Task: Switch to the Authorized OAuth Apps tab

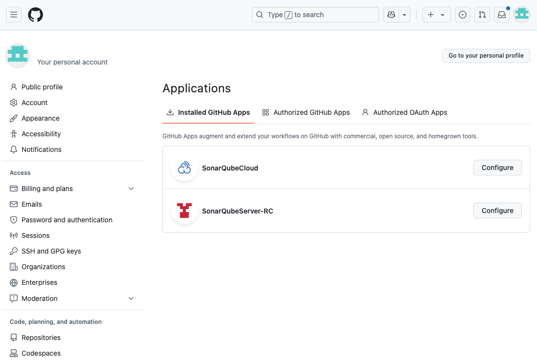Action: coord(404,112)
